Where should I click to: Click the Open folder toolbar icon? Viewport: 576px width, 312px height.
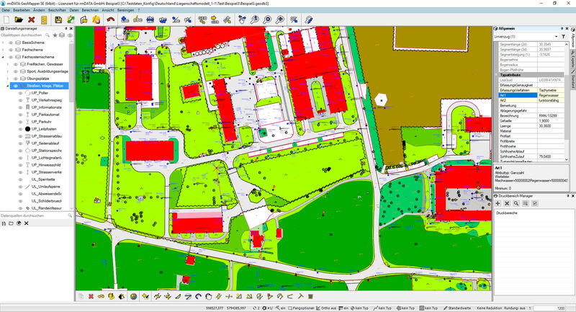pos(18,19)
